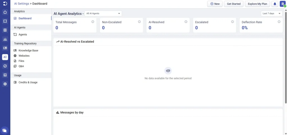This screenshot has height=135, width=287.
Task: Open the user profile avatar menu
Action: pyautogui.click(x=282, y=4)
